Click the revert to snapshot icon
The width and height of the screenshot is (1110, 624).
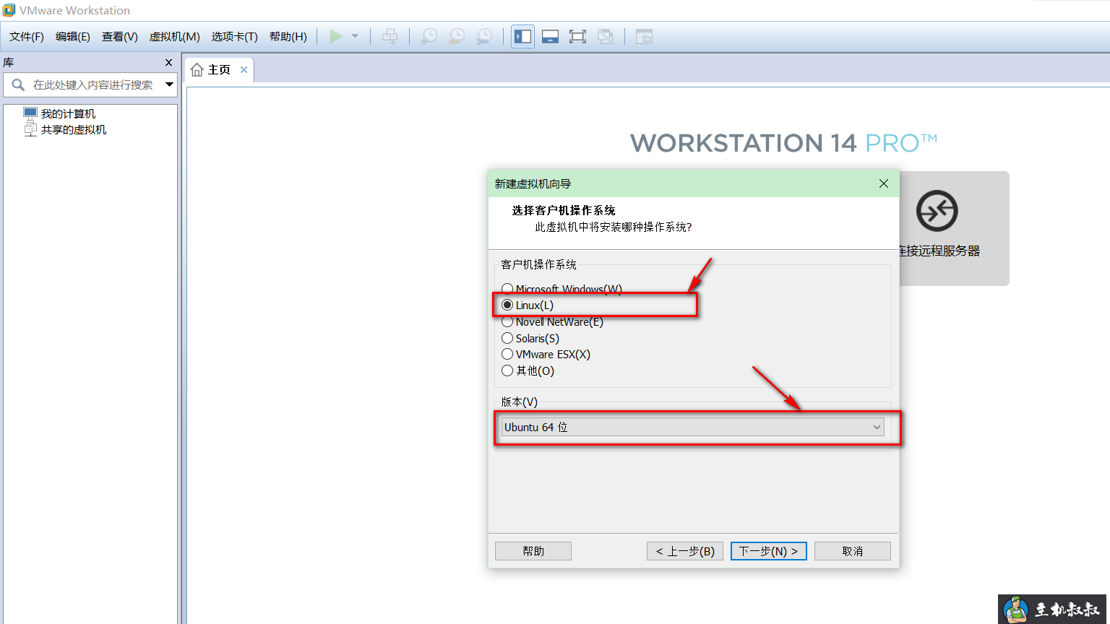pos(457,36)
